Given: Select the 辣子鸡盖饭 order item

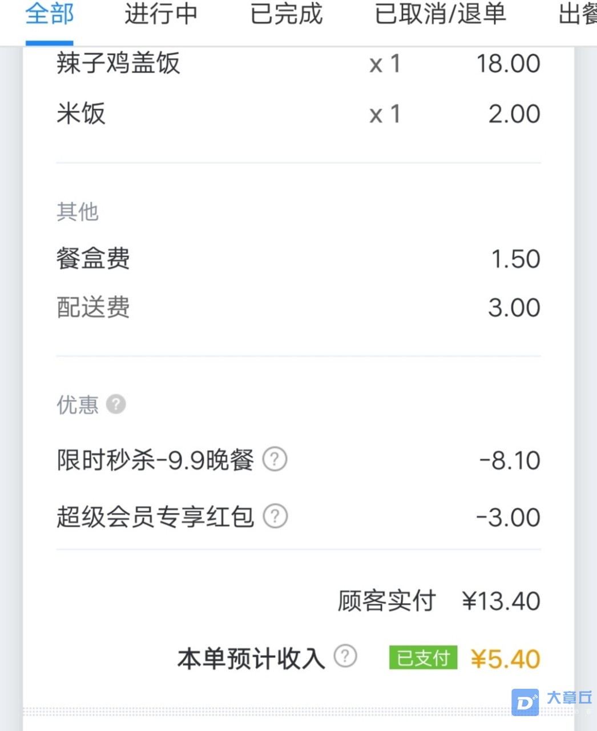Looking at the screenshot, I should (x=298, y=63).
